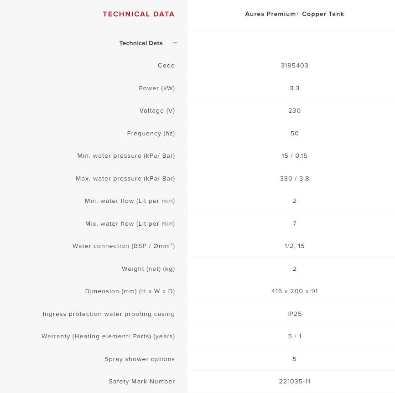Click Water connection (BSP / Ømm²) label
The height and width of the screenshot is (393, 395).
pyautogui.click(x=124, y=246)
